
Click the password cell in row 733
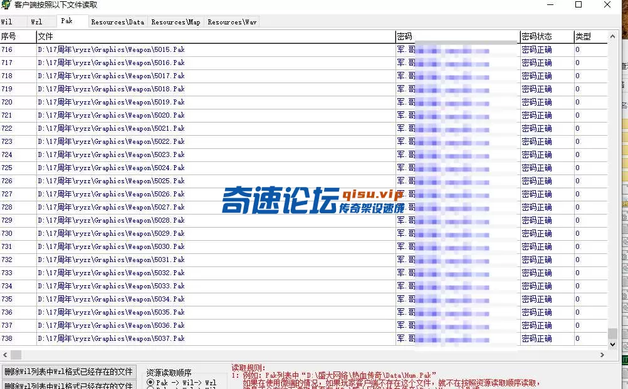click(458, 273)
